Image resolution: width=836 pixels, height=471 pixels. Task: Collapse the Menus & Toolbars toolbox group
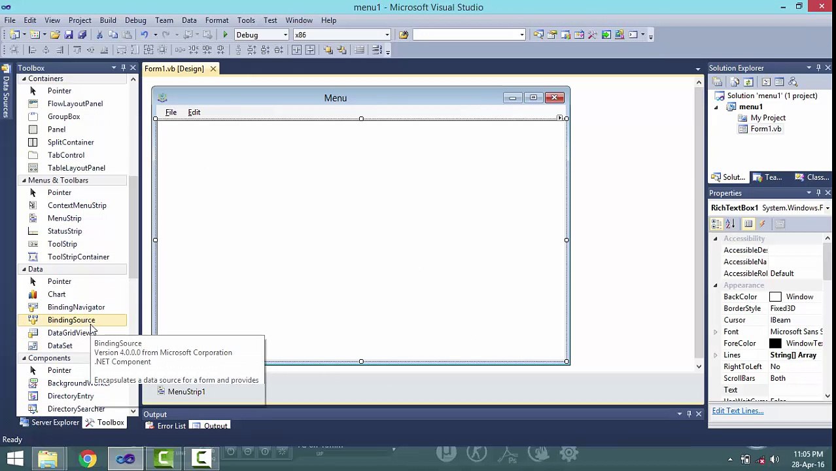pos(24,180)
